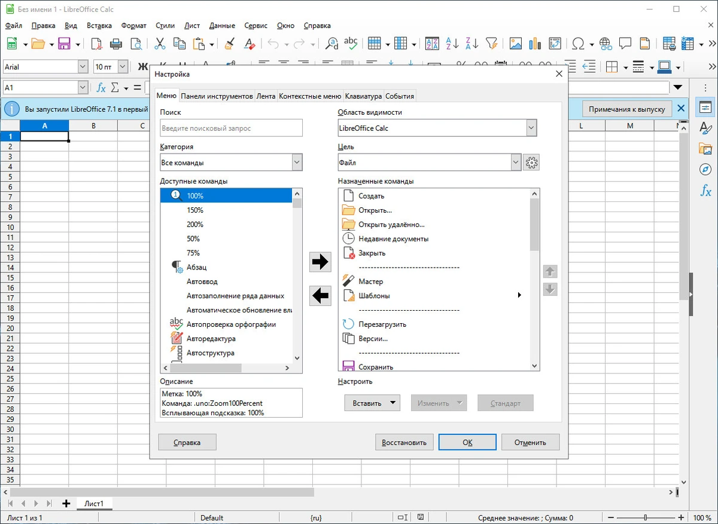
Task: Open the Name Box A1 dropdown
Action: pyautogui.click(x=83, y=87)
